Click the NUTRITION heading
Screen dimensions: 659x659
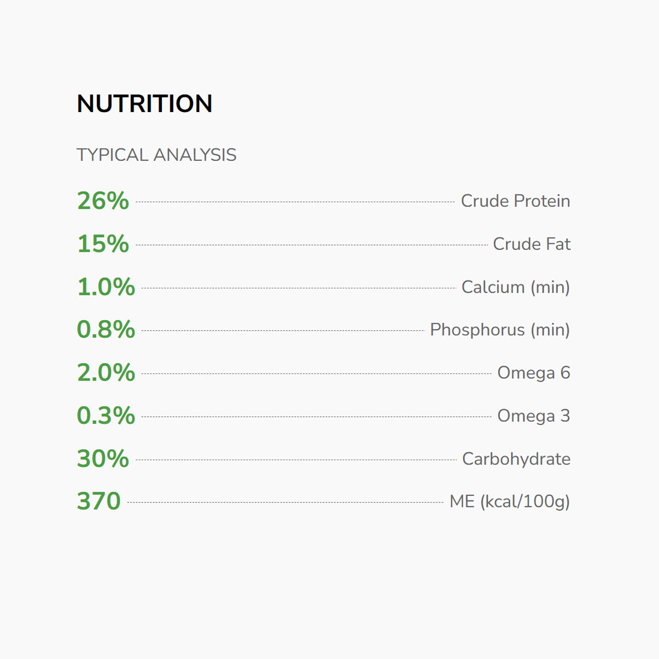(144, 104)
